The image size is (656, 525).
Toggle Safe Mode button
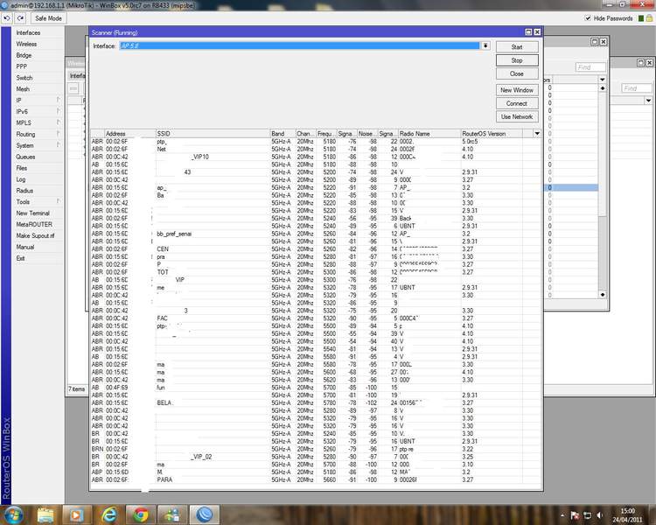click(48, 18)
